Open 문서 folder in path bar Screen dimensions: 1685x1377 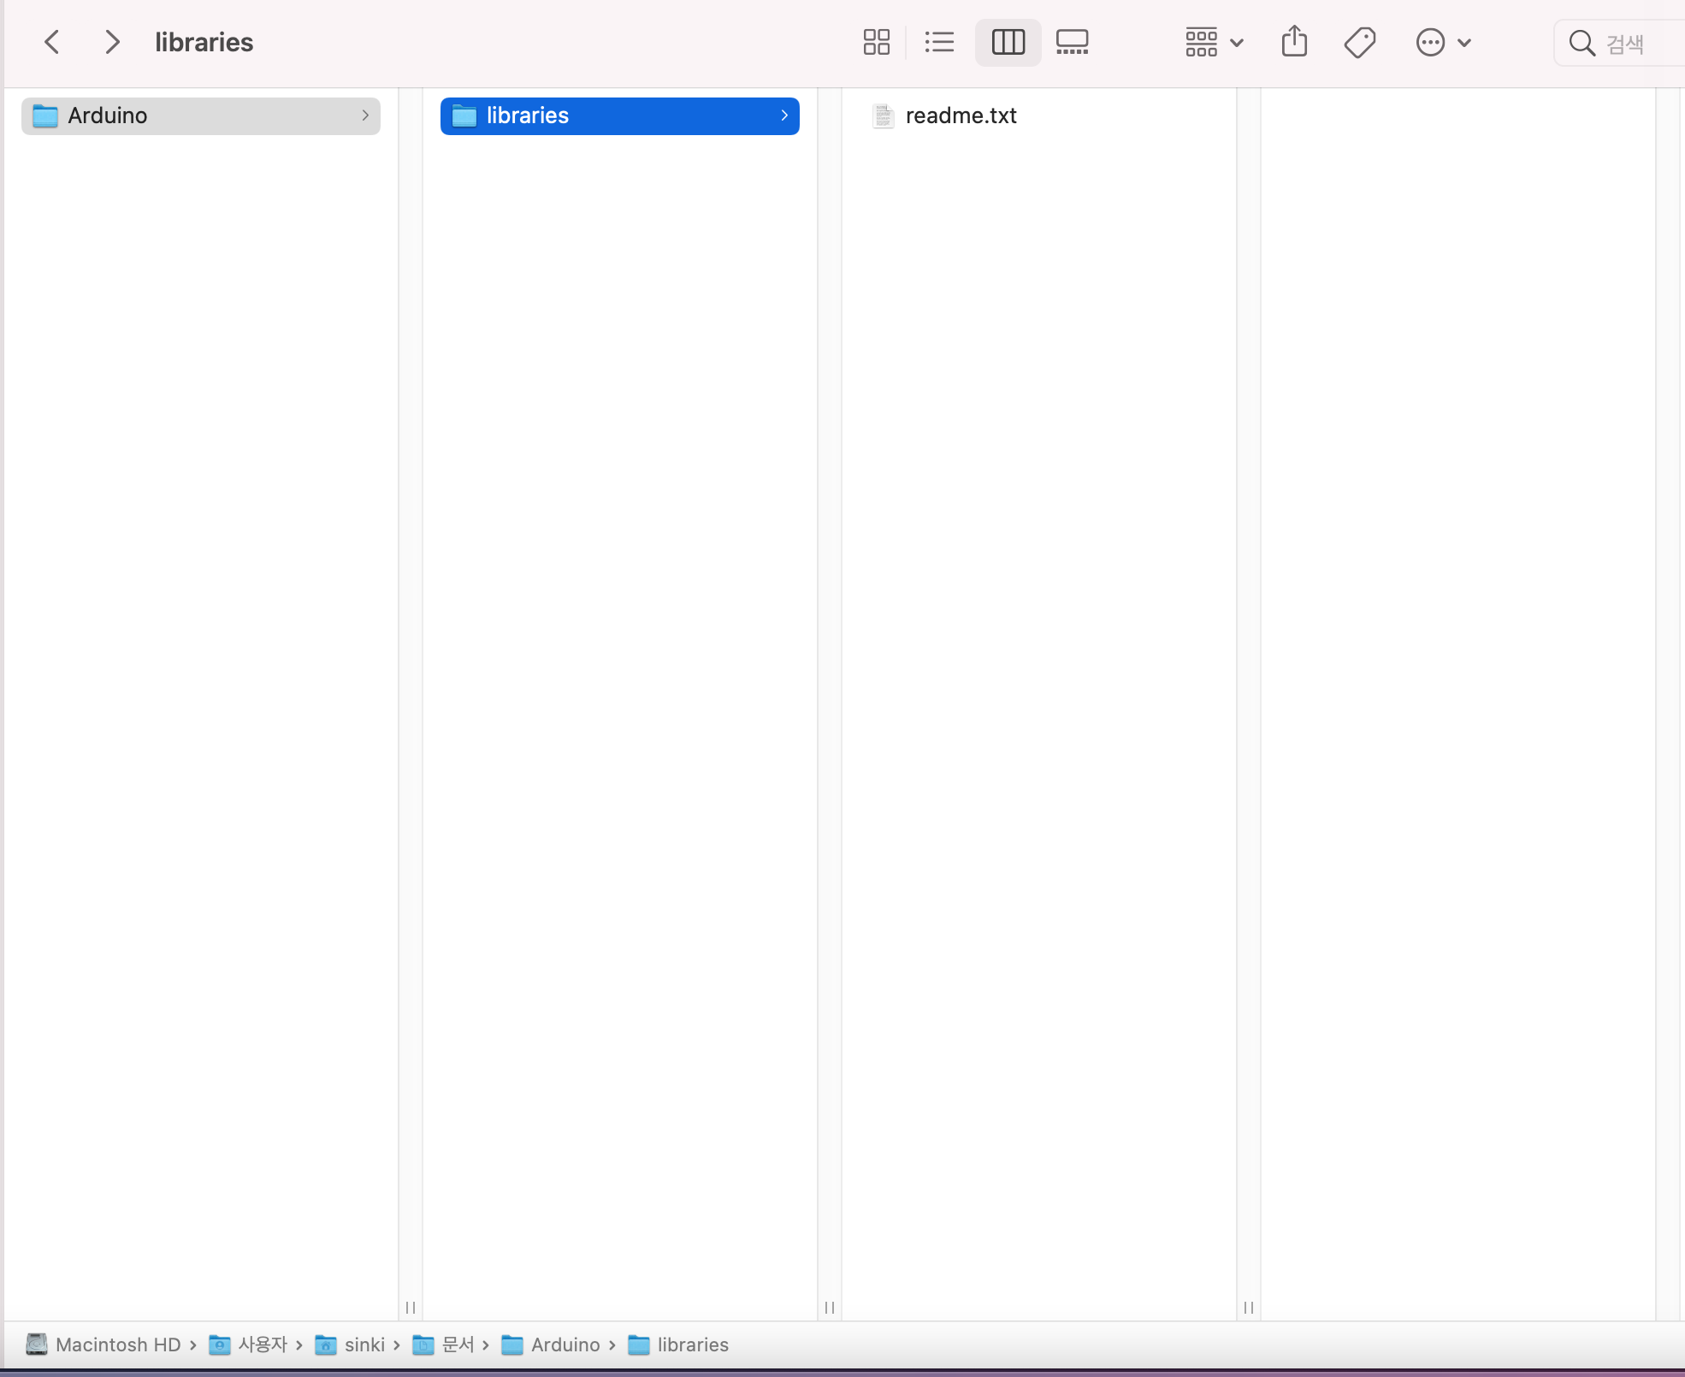(457, 1344)
